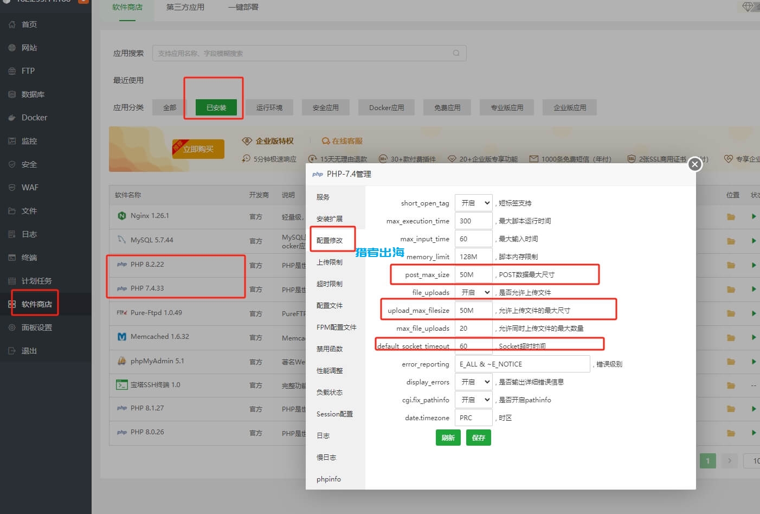The height and width of the screenshot is (514, 760).
Task: Click the post_max_size input field
Action: pos(473,274)
